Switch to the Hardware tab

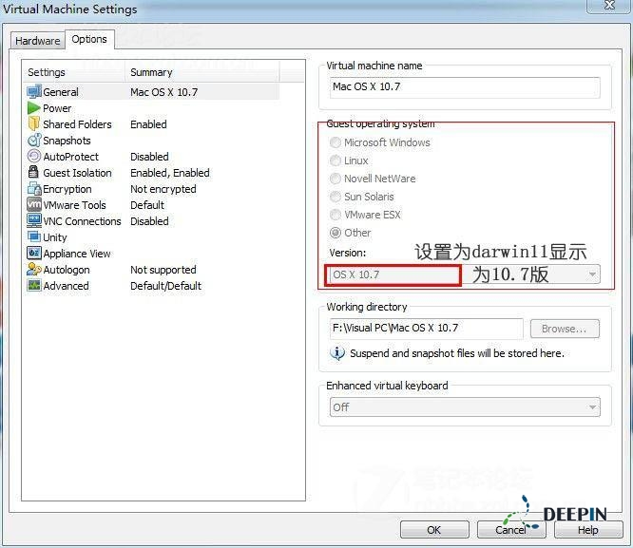click(x=38, y=41)
